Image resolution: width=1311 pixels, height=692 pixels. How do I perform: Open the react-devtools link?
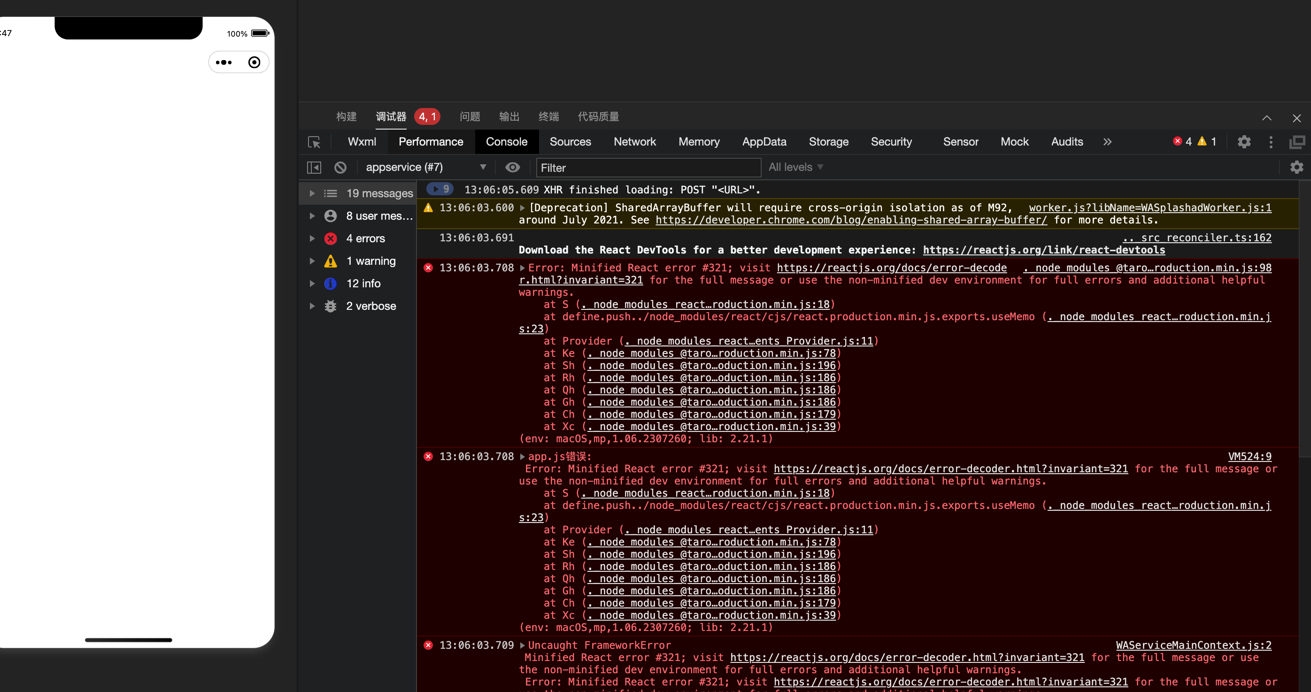coord(1043,250)
